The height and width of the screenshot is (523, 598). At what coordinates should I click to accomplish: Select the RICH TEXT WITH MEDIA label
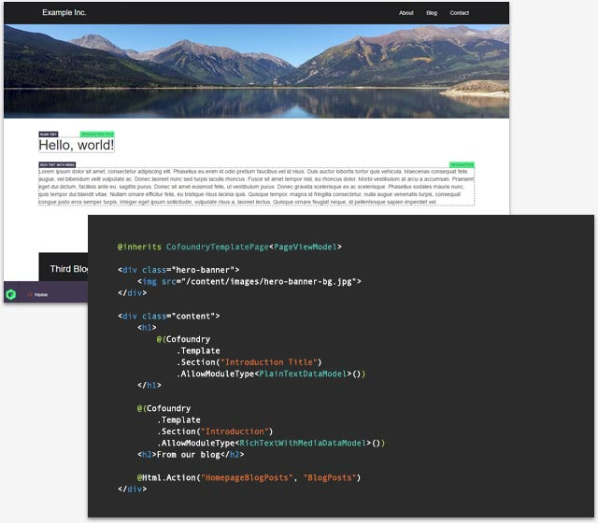(57, 164)
